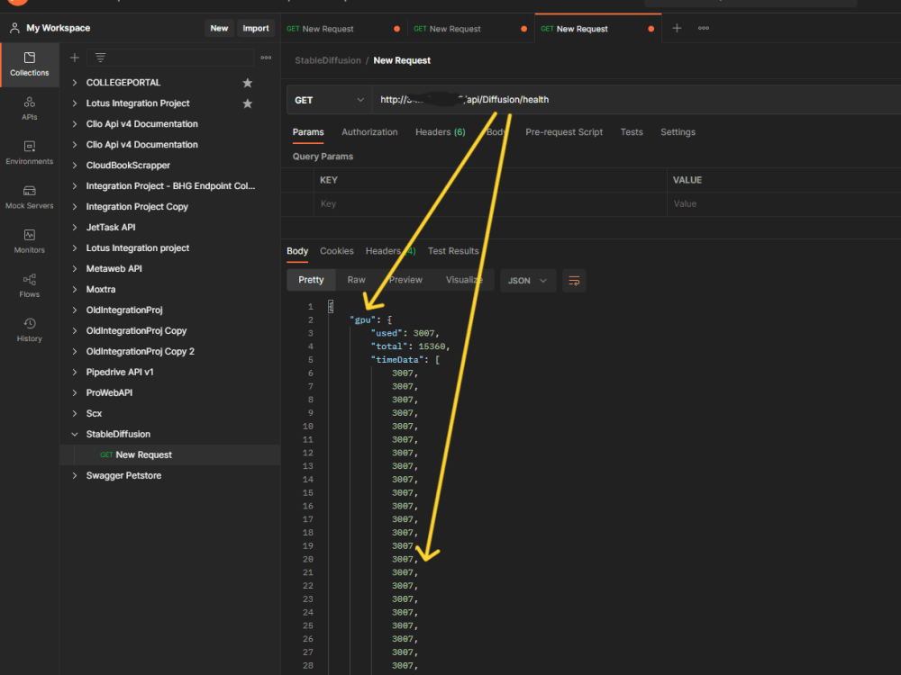This screenshot has width=901, height=675.
Task: Unstar the COLLEGEPORTAL collection
Action: point(248,83)
